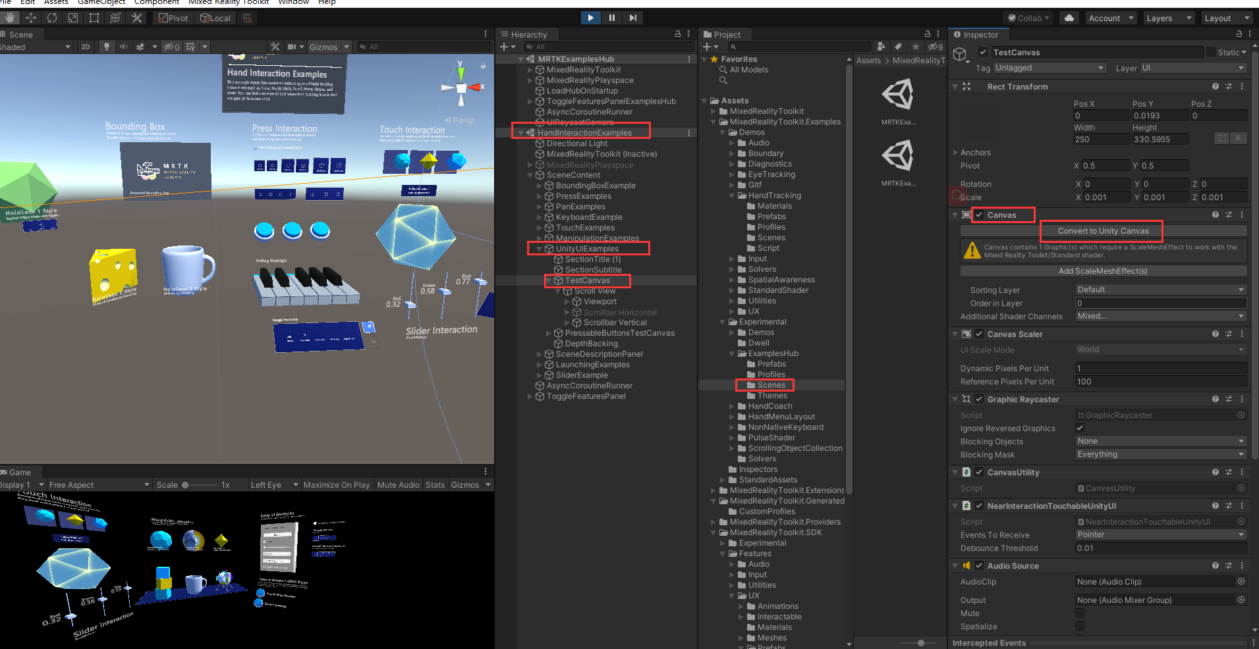Switch the Pivot toggle in the toolbar
Image resolution: width=1259 pixels, height=649 pixels.
coord(173,18)
